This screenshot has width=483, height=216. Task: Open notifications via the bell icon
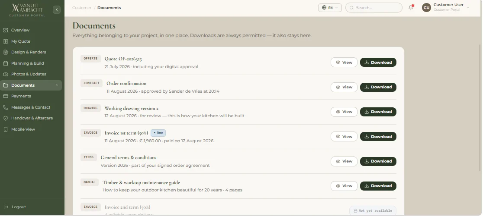pos(411,8)
